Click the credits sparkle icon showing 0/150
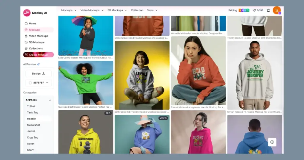 click(254, 10)
